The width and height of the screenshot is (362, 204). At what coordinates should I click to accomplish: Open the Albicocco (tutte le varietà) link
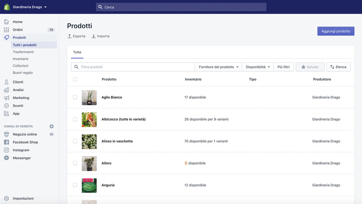(x=123, y=119)
